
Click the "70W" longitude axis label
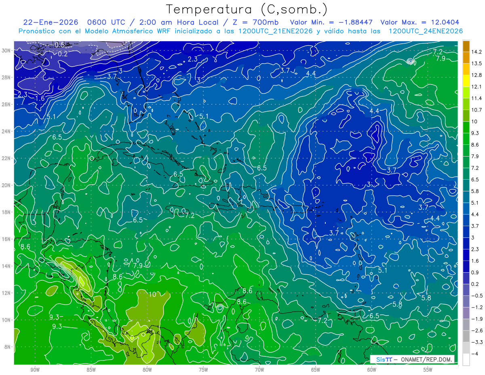point(259,370)
